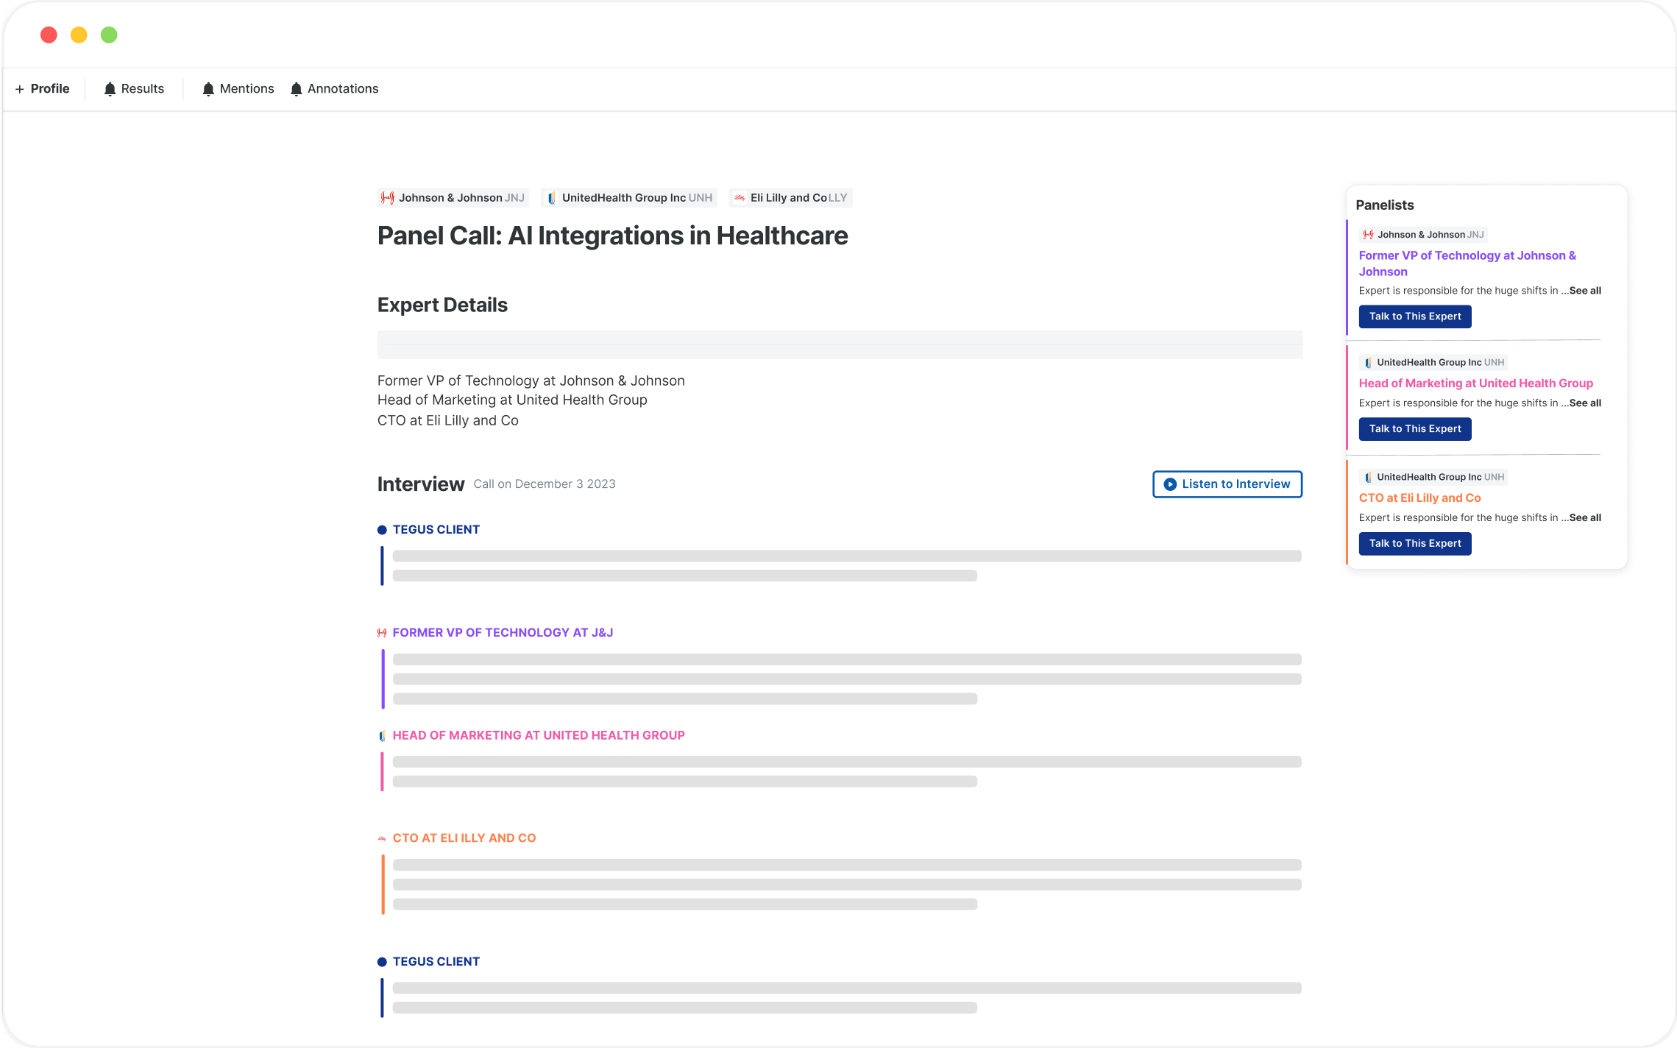This screenshot has height=1048, width=1677.
Task: Click the UnitedHealth shield logo in header tag
Action: coord(551,198)
